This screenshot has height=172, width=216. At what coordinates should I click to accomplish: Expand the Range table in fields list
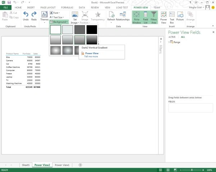click(x=169, y=42)
